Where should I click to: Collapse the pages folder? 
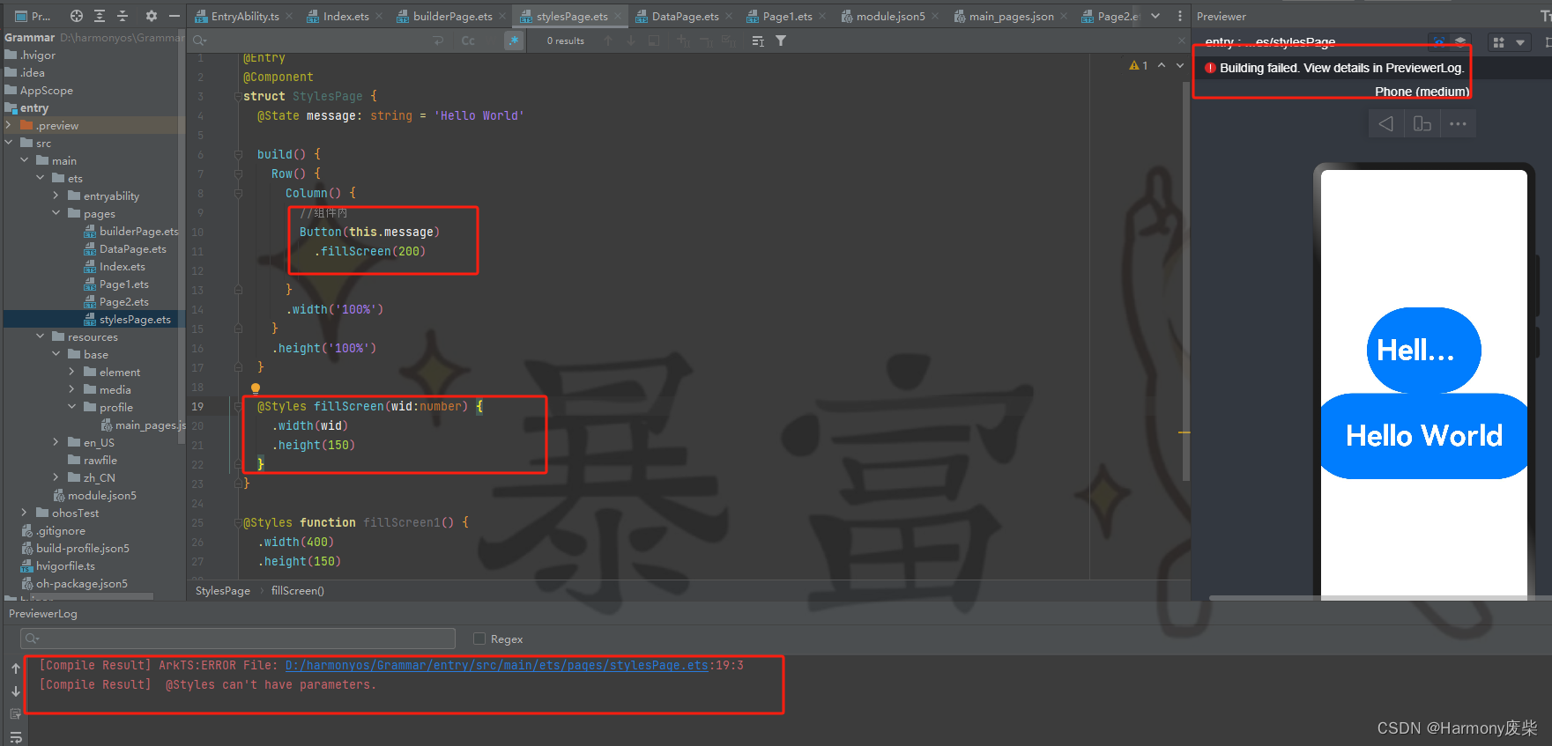tap(56, 213)
